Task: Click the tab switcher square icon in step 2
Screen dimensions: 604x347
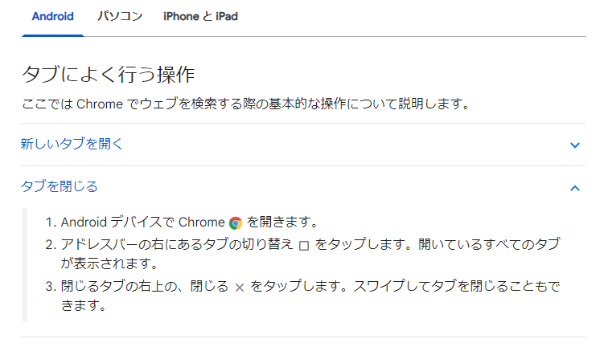Action: coord(304,246)
